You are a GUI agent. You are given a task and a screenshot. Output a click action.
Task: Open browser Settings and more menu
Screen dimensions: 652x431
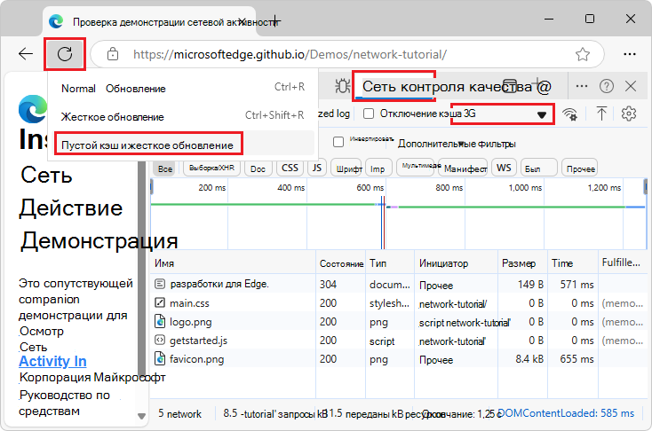click(x=630, y=54)
